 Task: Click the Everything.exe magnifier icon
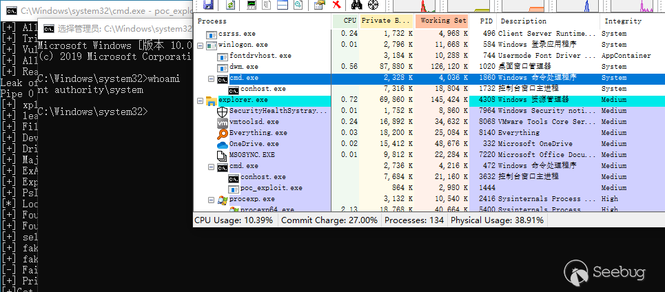pos(222,134)
